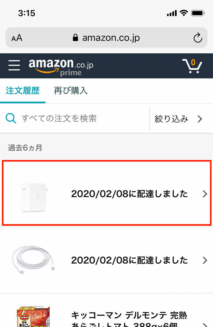Open the USB-C cable product thumbnail
213x327 pixels.
35,260
